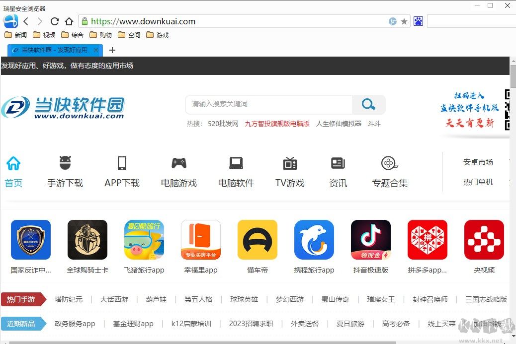Open 电脑游戏 navigation item

coord(178,172)
